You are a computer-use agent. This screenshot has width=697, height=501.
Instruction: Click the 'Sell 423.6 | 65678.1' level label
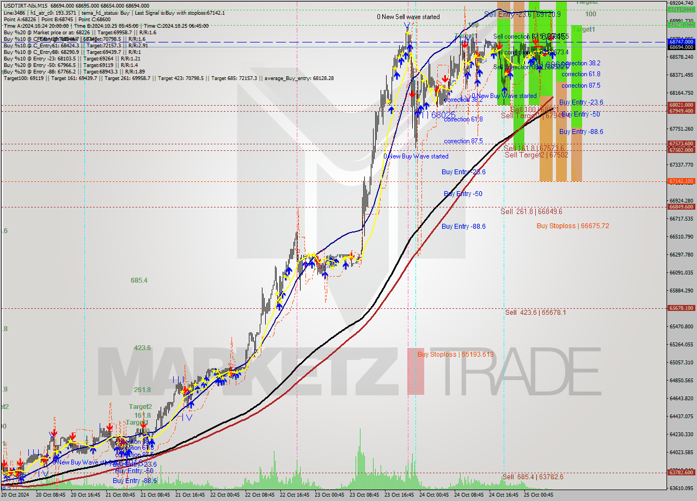535,313
